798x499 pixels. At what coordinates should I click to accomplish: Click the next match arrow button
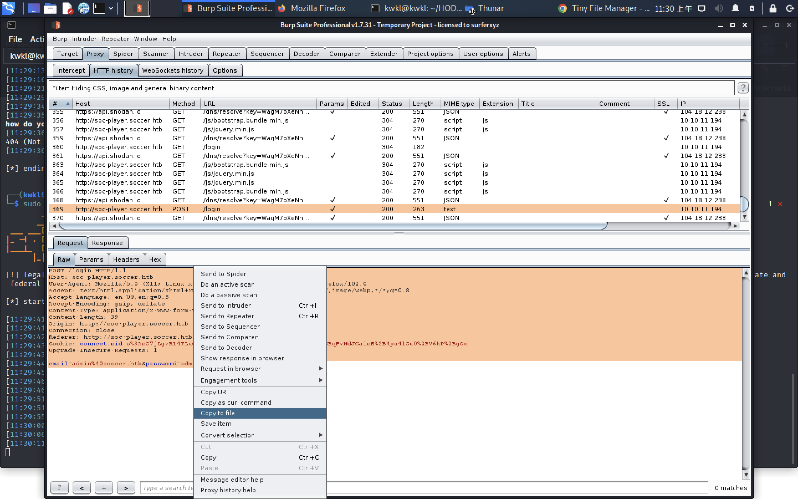(x=126, y=487)
